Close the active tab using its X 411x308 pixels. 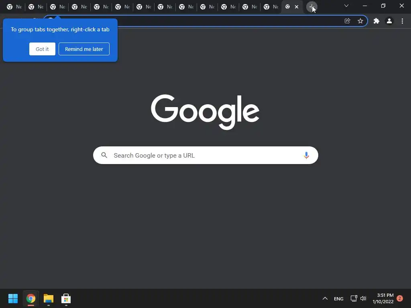tap(297, 7)
